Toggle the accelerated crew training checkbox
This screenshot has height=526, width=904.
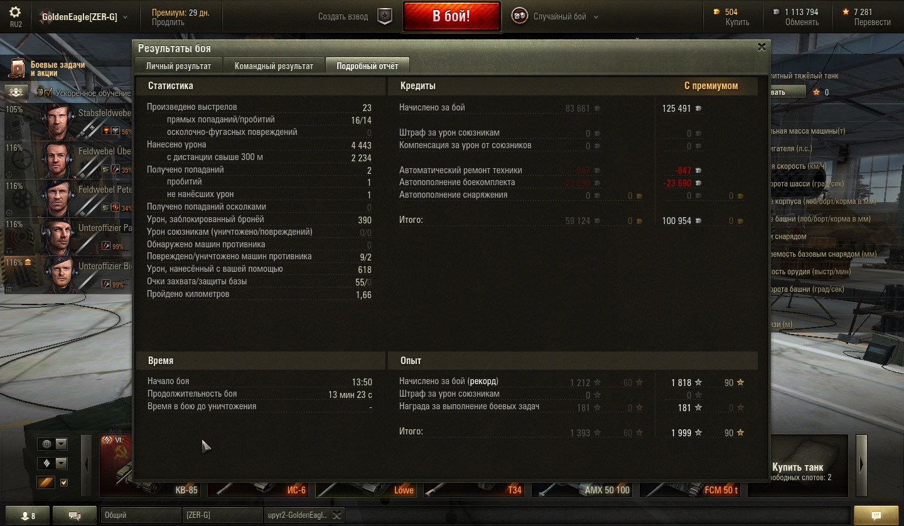48,93
